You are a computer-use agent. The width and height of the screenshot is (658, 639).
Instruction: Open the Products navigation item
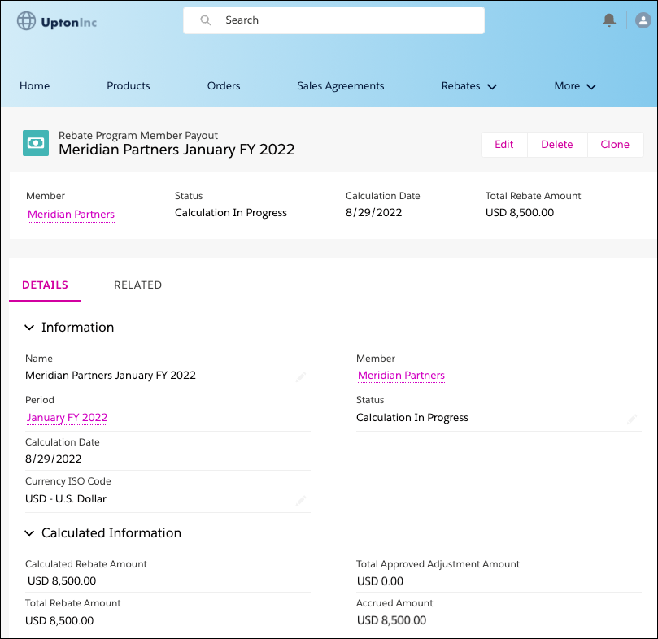click(128, 85)
